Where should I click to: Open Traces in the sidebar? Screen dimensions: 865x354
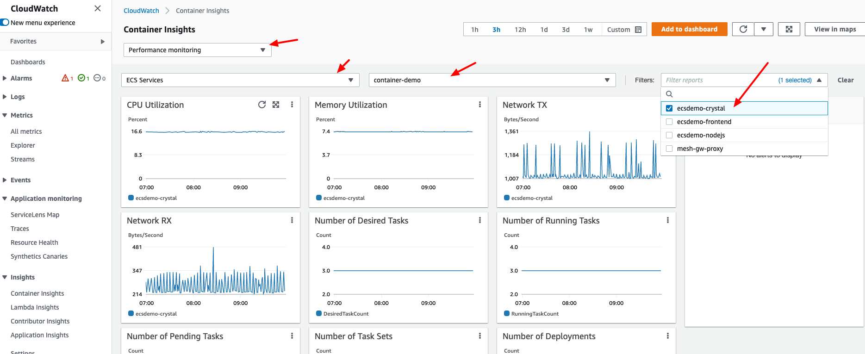(20, 229)
